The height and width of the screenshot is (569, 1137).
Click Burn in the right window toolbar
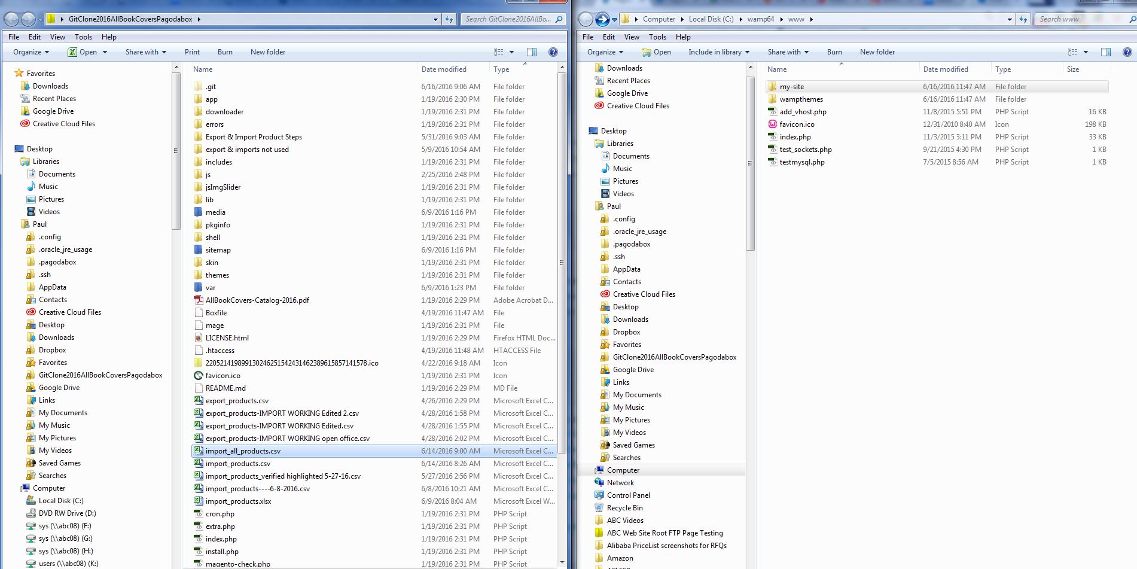834,52
